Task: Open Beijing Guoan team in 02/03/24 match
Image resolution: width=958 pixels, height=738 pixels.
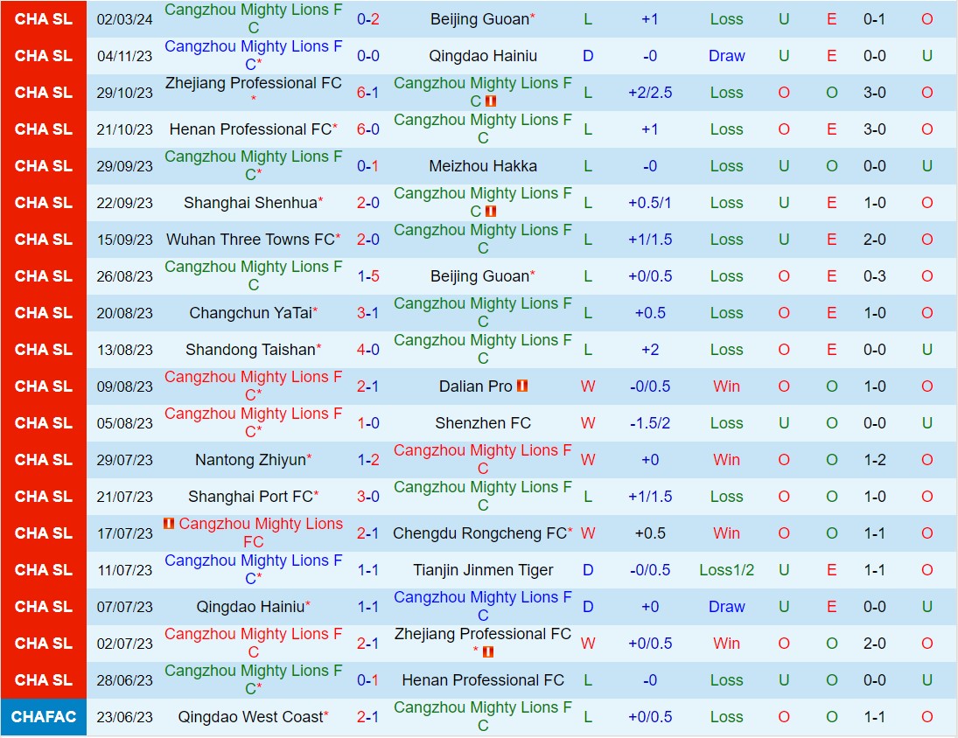Action: 479,19
